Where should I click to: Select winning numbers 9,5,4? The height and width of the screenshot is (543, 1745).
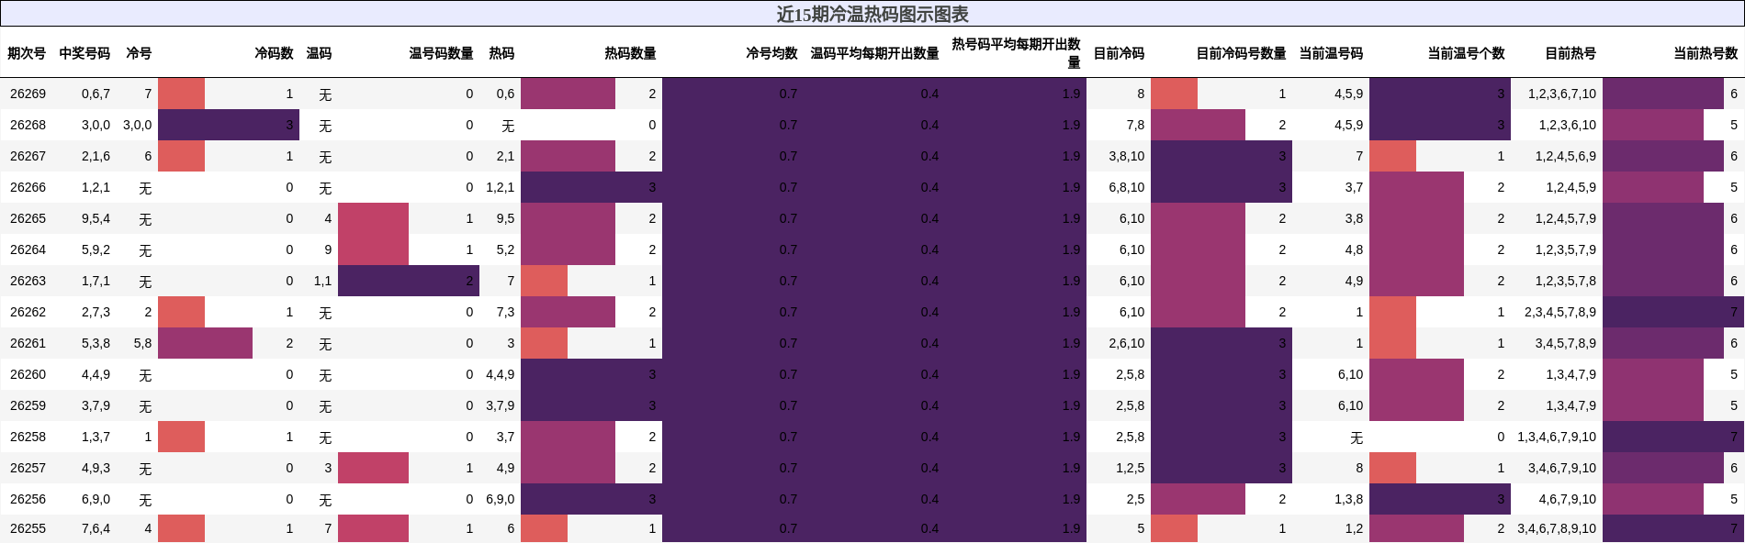coord(96,218)
